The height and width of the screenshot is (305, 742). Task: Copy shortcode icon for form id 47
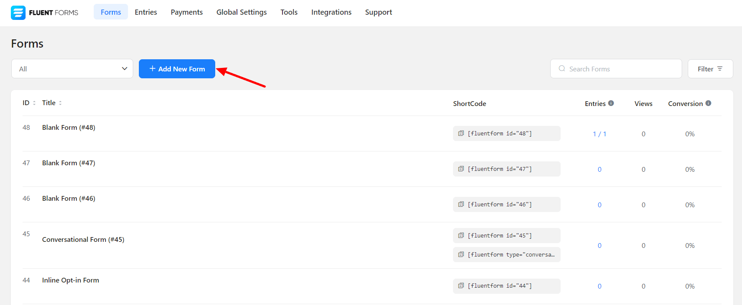coord(461,169)
